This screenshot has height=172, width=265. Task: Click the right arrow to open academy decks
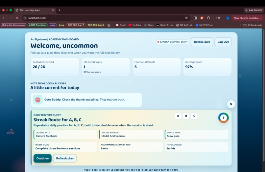pyautogui.click(x=231, y=104)
